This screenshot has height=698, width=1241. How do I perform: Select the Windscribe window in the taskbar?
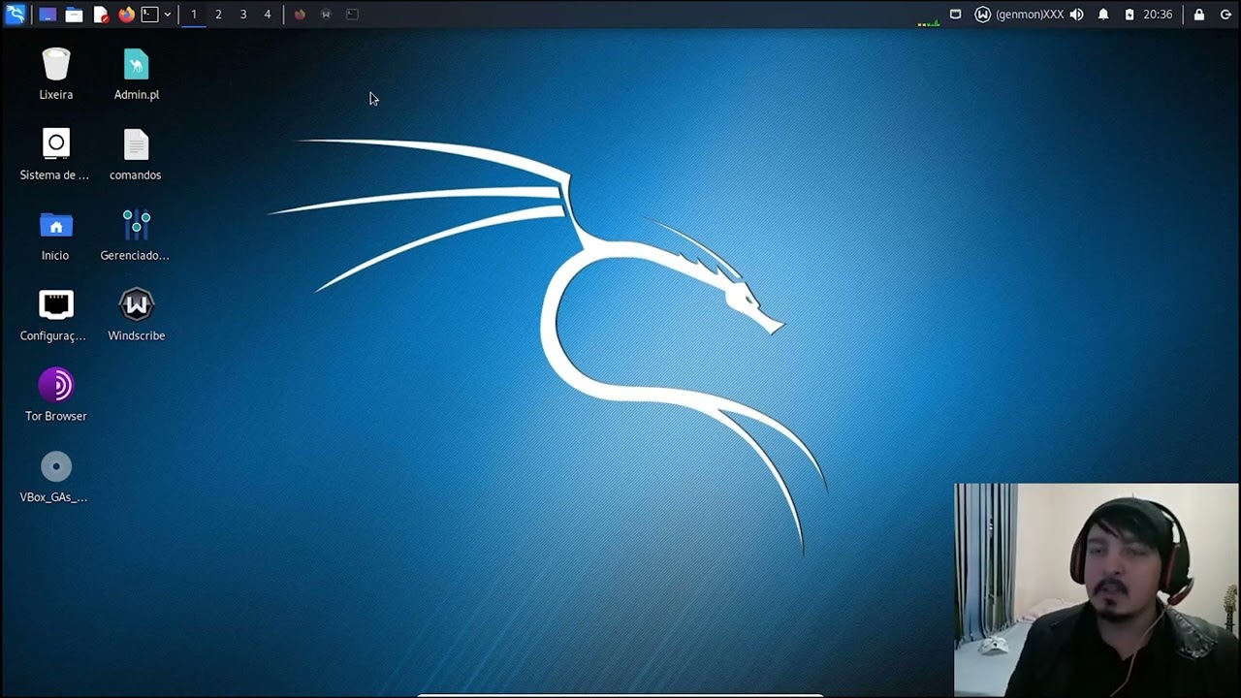point(326,15)
